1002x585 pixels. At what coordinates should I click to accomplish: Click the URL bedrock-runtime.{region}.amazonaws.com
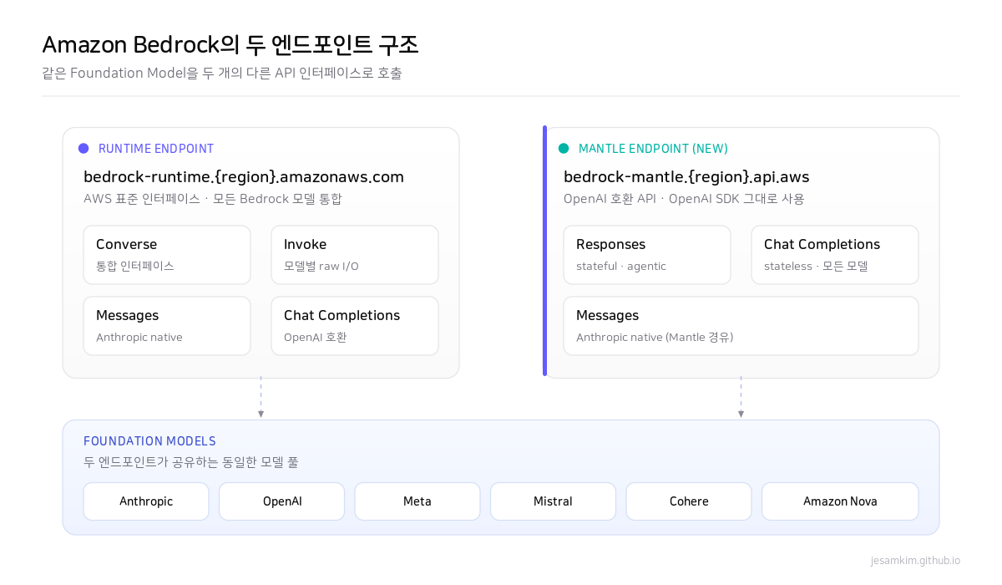(x=244, y=177)
